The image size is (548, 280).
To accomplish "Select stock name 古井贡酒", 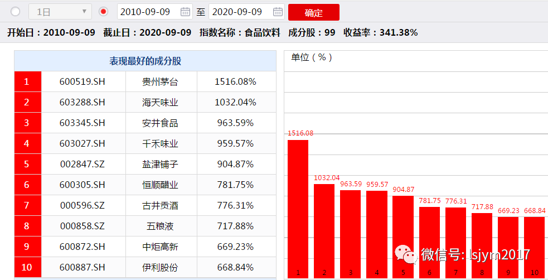I will [160, 206].
